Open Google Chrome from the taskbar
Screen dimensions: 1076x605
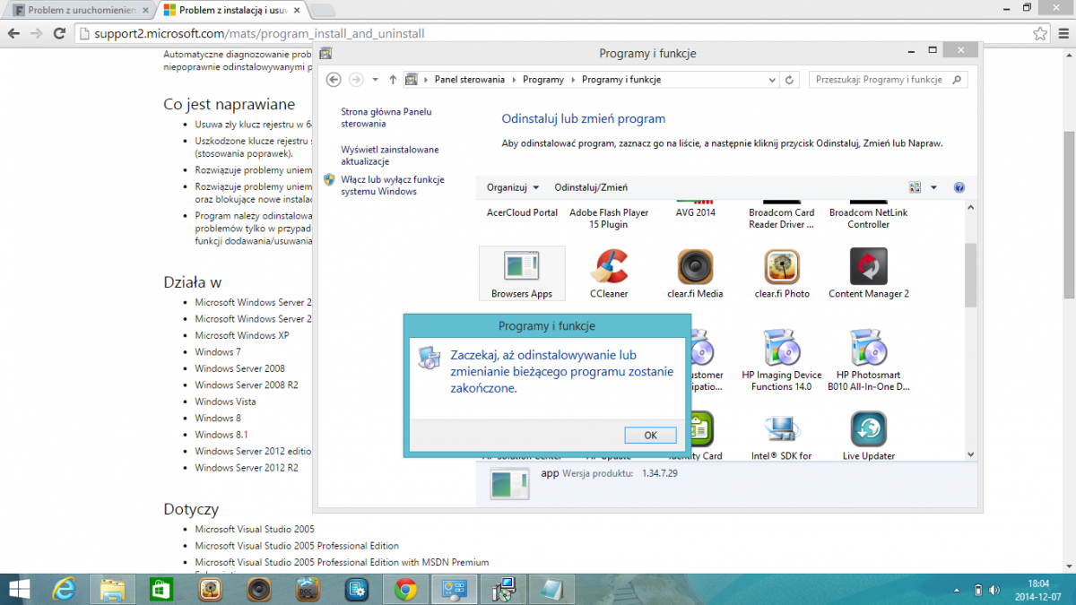tap(405, 589)
